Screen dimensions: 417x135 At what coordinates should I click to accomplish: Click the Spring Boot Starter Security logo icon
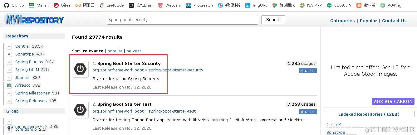(x=81, y=69)
